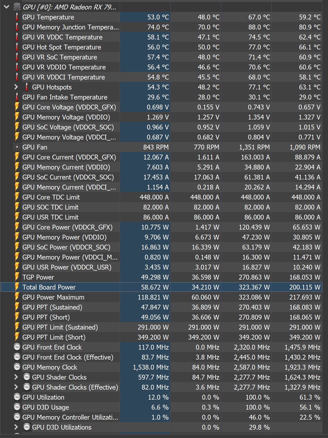
Task: Select GPU PPT (Sustained) label
Action: point(52,307)
